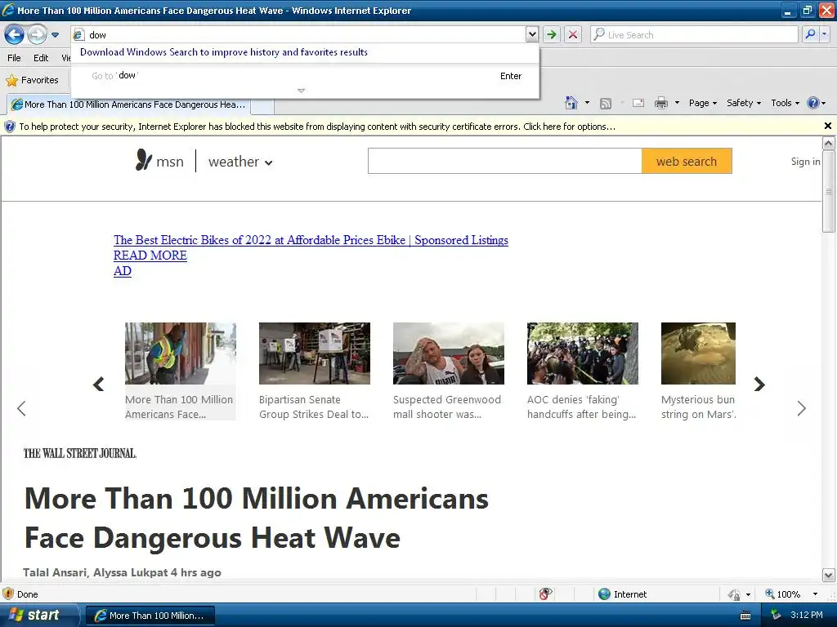The image size is (837, 627).
Task: Click the AD link
Action: point(123,271)
